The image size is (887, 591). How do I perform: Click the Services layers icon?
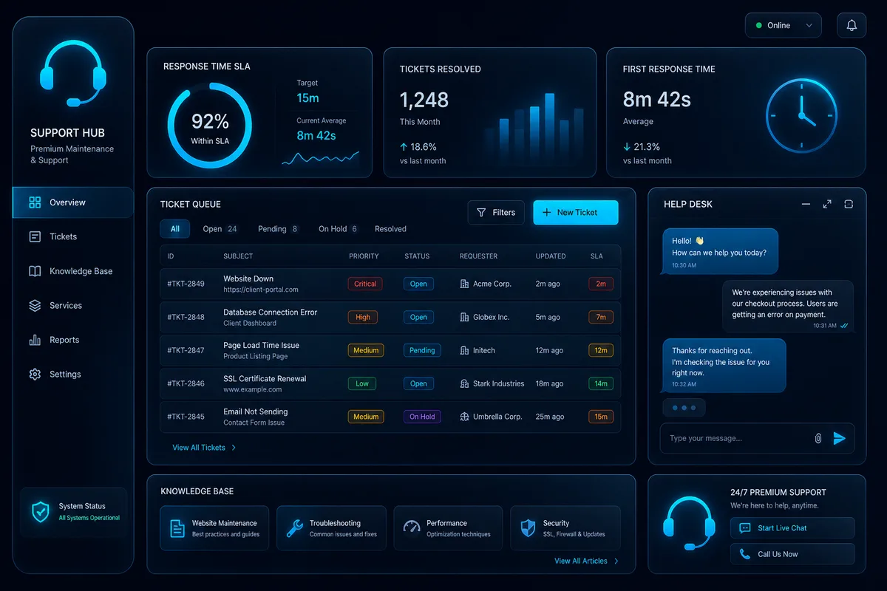click(35, 305)
